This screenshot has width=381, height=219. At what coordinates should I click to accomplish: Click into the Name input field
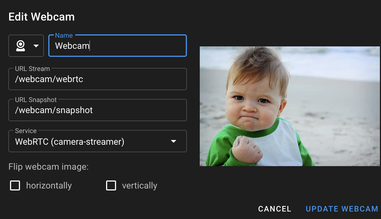tap(117, 46)
